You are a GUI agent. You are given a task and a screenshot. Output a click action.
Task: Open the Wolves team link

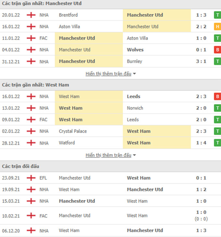pyautogui.click(x=135, y=50)
